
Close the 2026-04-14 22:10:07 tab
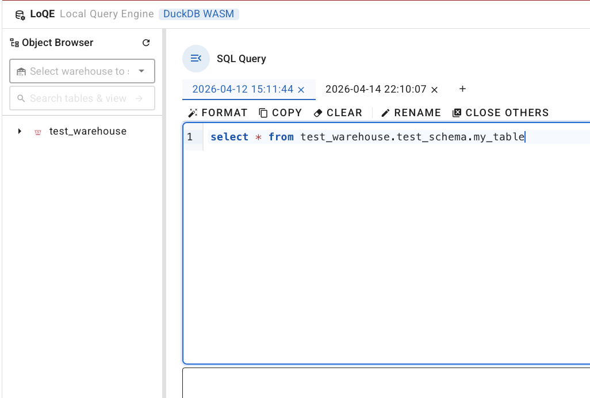point(435,90)
